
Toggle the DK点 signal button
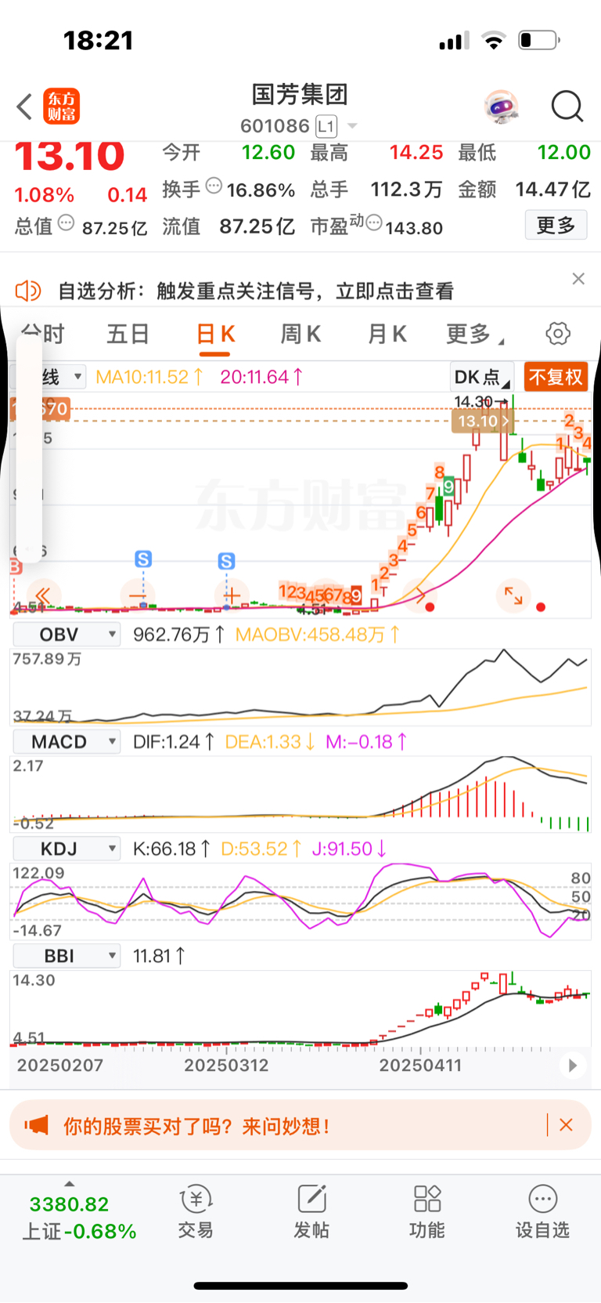482,377
